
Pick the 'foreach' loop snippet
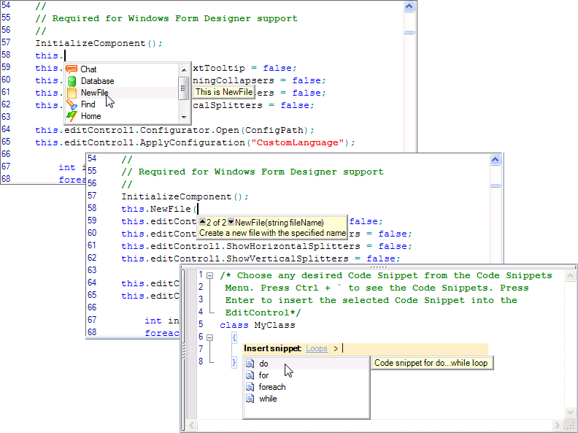pos(307,387)
